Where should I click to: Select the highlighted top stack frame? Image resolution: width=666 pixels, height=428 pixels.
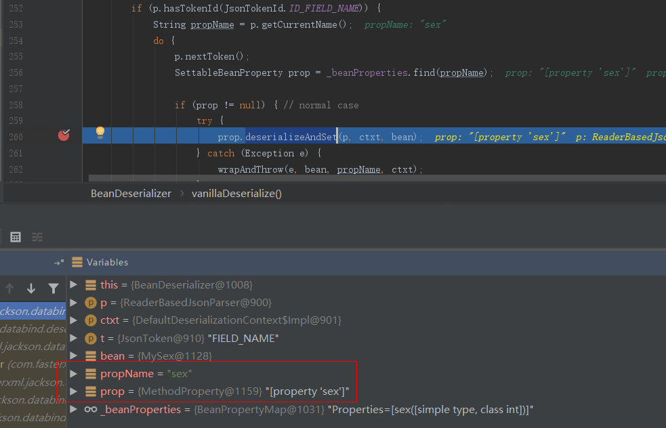[x=33, y=311]
